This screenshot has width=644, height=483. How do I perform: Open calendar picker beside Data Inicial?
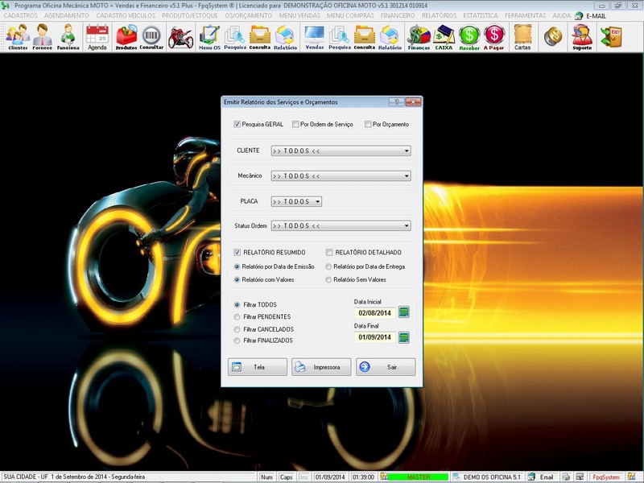pyautogui.click(x=404, y=312)
